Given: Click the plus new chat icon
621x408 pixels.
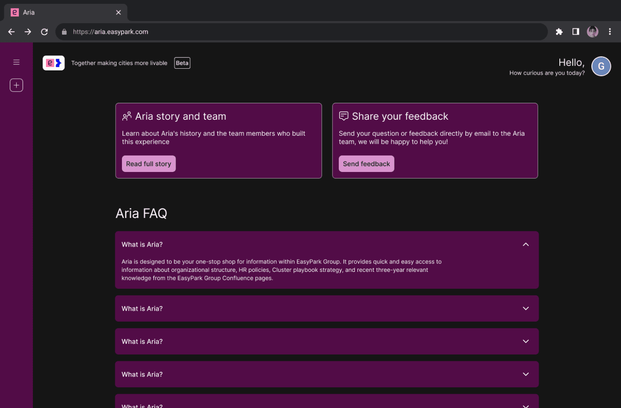Looking at the screenshot, I should [x=16, y=85].
